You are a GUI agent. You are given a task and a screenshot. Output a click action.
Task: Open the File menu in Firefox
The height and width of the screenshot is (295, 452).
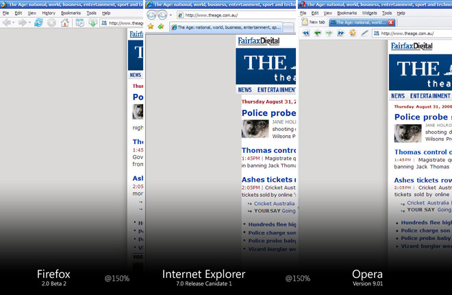click(5, 13)
